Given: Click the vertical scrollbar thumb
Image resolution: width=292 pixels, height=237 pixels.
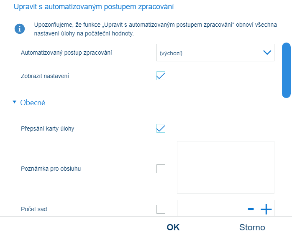Looking at the screenshot, I should coord(286,70).
